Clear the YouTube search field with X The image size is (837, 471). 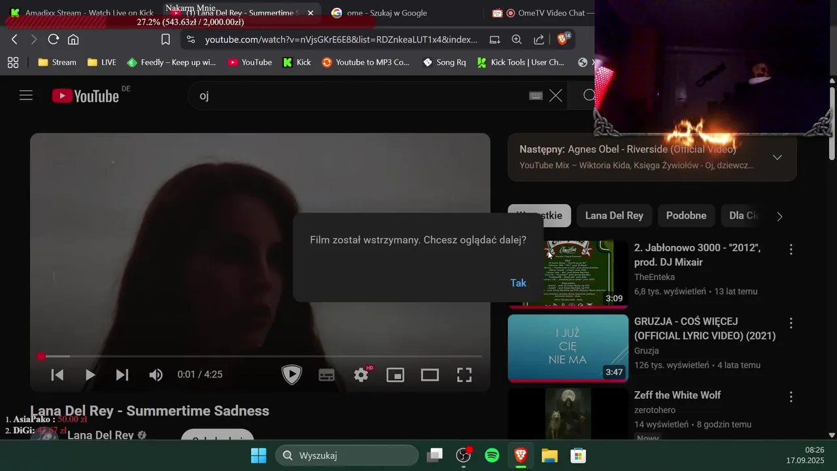[556, 96]
